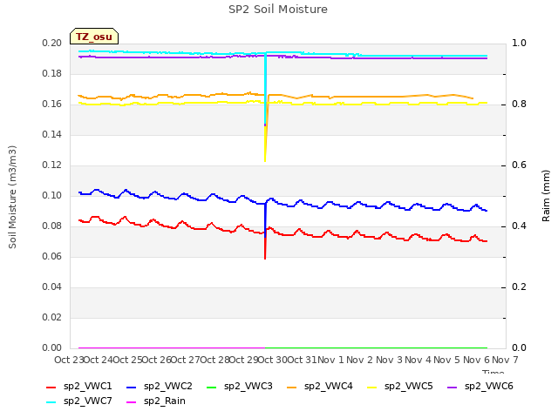Click the SP2 Soil Moisture chart title
Viewport: 558px width, 418px height.
click(x=278, y=10)
